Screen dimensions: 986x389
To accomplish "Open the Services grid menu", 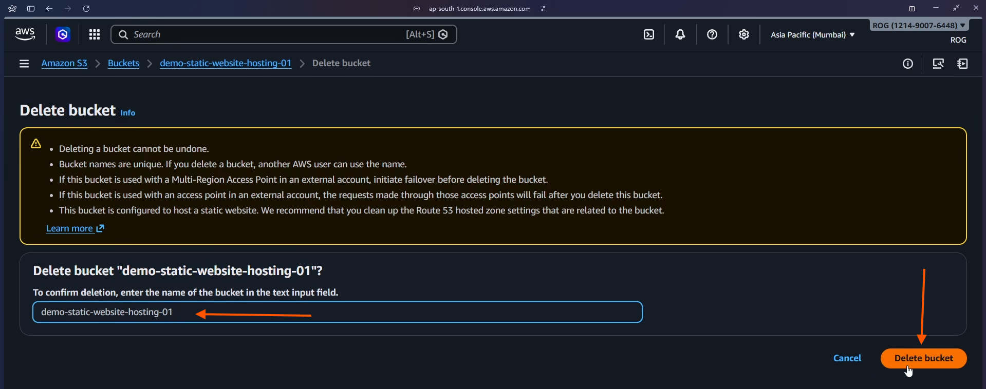I will click(94, 34).
